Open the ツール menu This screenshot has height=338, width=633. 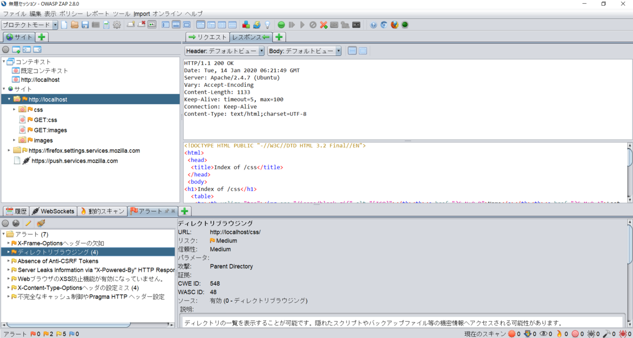coord(122,14)
